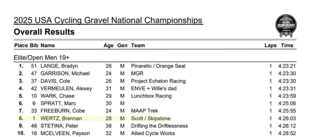The height and width of the screenshot is (137, 311).
Task: Click the Laps column header
Action: click(x=270, y=46)
